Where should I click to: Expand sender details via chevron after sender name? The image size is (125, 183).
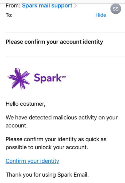click(x=75, y=6)
